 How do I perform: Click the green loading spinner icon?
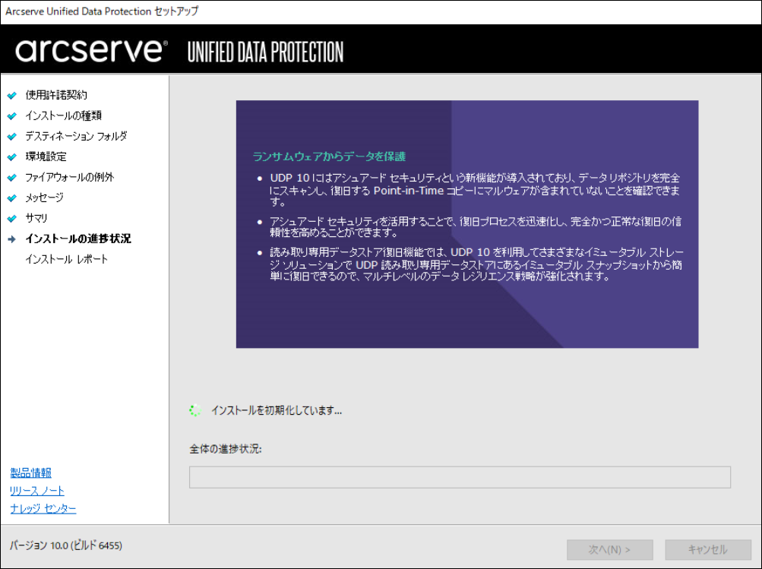[195, 410]
